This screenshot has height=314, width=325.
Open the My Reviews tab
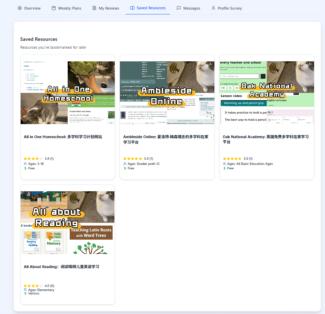(x=109, y=8)
